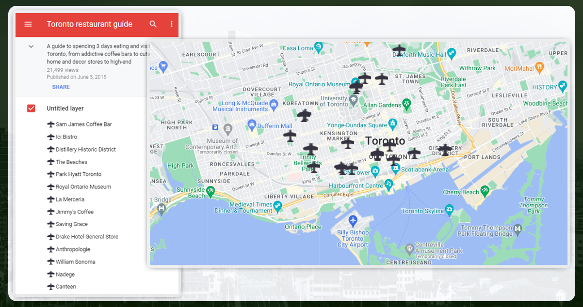Select Distillery Historic District list entry
Screen dimensions: 583x307
pos(85,150)
